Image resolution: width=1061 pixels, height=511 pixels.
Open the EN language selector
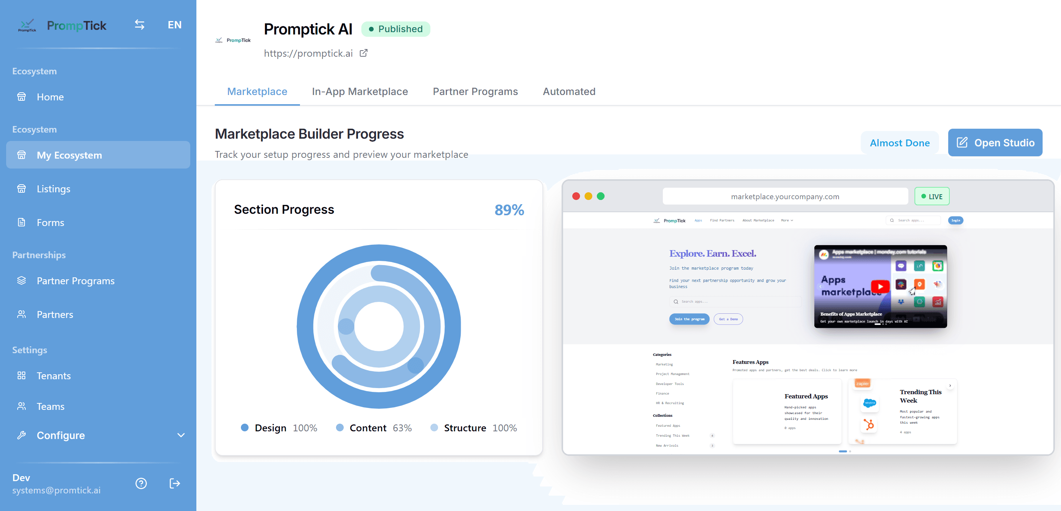click(x=175, y=25)
